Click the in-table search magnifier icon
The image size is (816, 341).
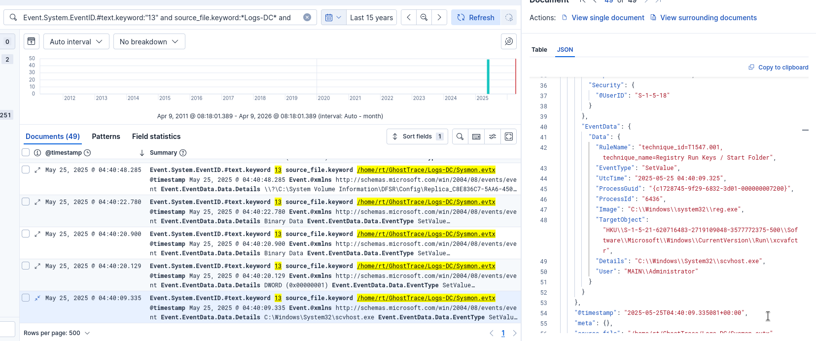pos(460,136)
